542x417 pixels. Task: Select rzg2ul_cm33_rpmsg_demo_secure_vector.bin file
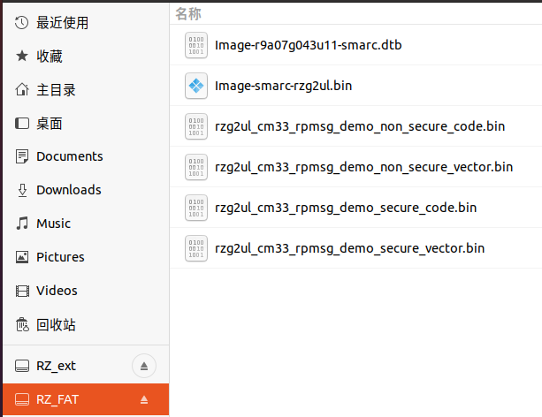click(x=356, y=248)
